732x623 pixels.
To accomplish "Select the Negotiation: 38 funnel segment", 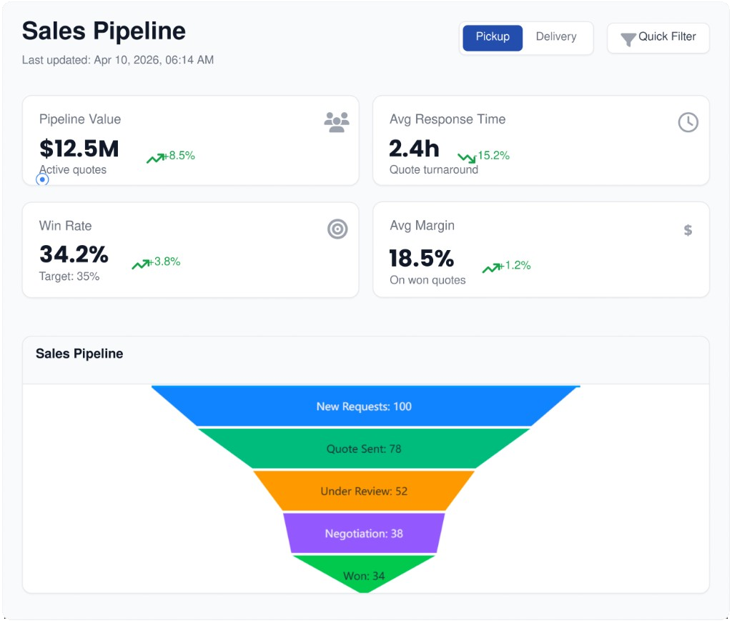I will click(x=364, y=534).
